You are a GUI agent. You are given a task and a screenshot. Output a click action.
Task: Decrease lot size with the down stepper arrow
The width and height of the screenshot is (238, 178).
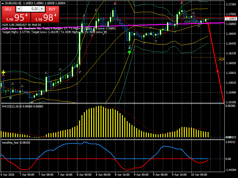18,9
